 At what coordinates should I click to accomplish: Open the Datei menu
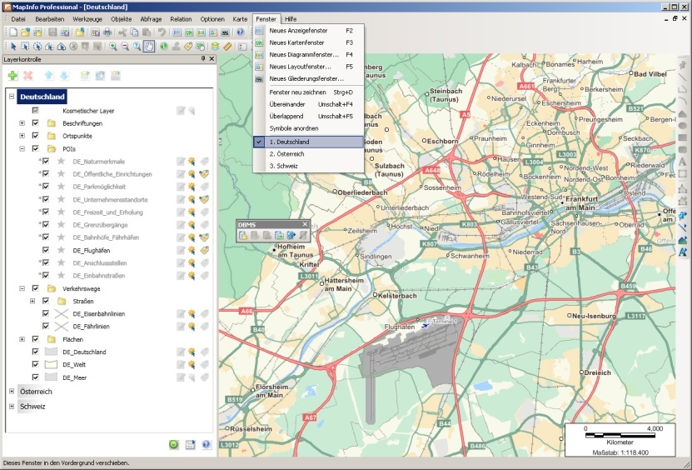(x=18, y=19)
